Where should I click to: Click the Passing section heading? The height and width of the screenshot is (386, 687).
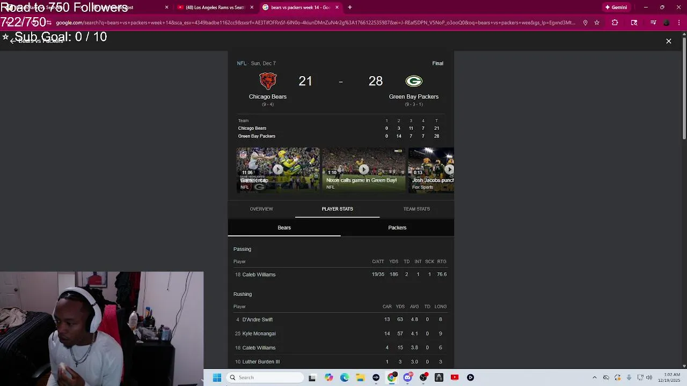click(x=242, y=249)
